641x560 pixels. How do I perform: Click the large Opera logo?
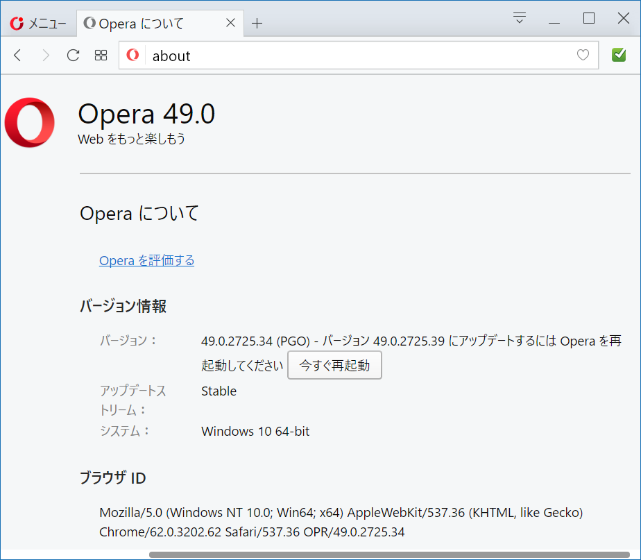[x=29, y=122]
